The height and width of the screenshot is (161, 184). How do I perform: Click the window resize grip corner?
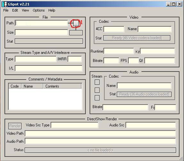point(181,159)
